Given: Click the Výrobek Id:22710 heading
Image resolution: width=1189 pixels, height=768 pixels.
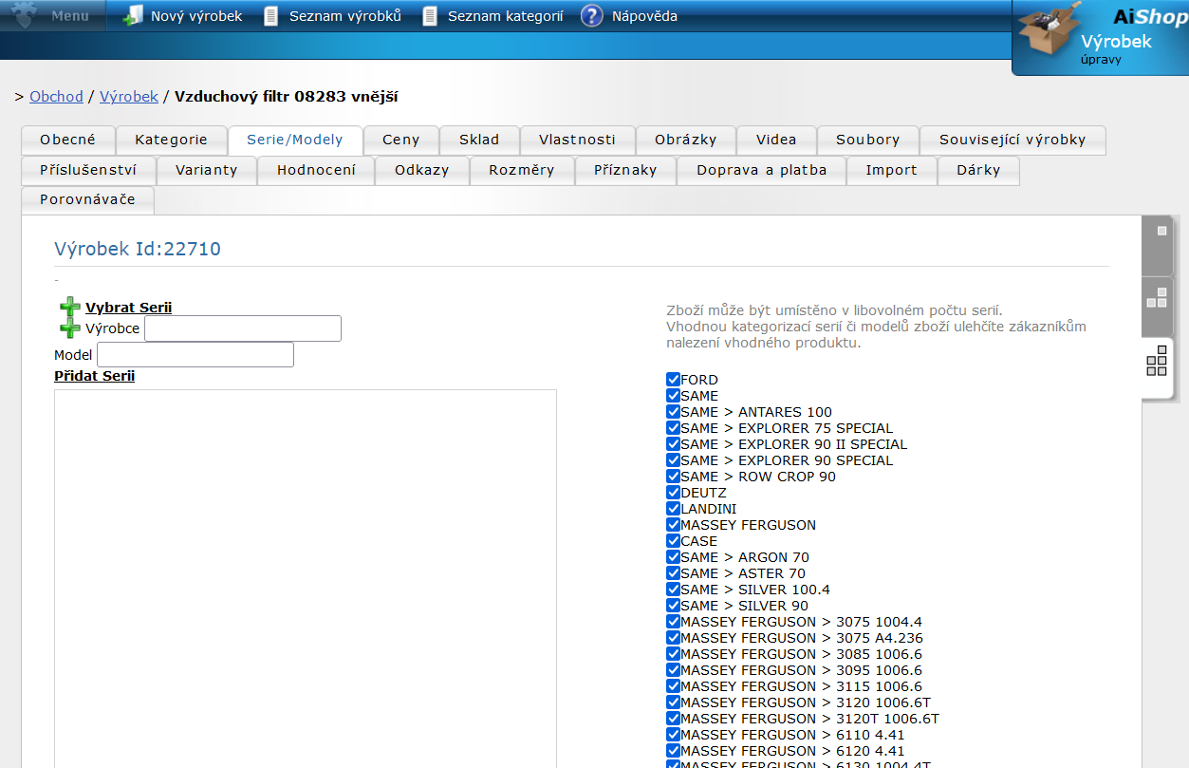Looking at the screenshot, I should point(138,250).
